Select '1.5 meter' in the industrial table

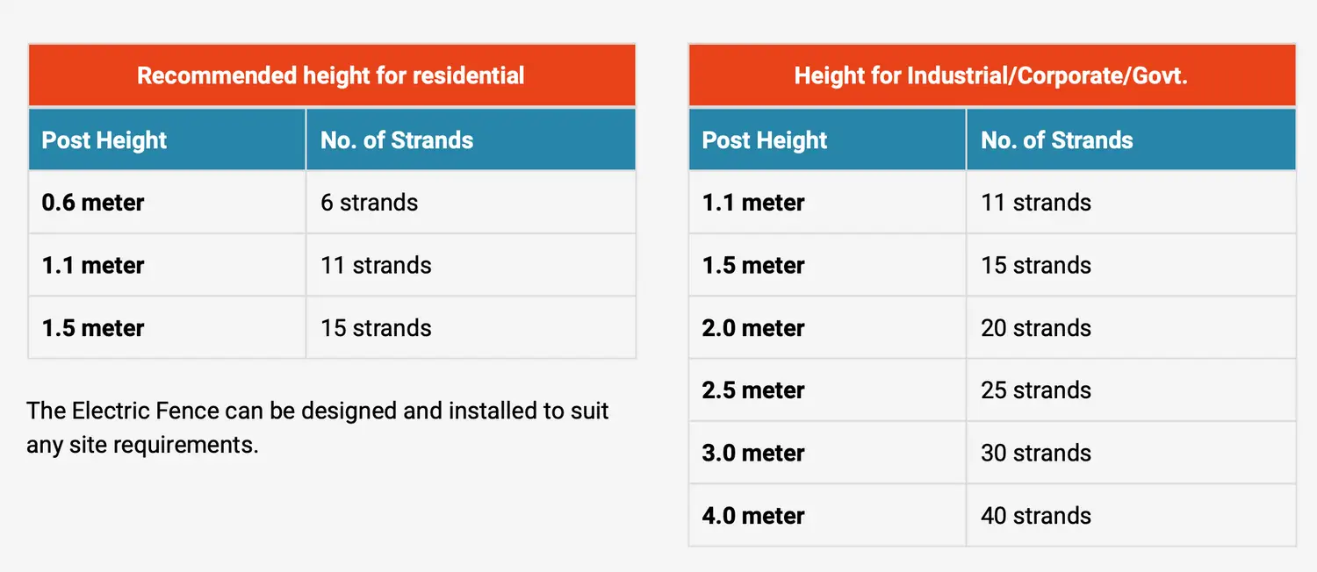pyautogui.click(x=753, y=266)
